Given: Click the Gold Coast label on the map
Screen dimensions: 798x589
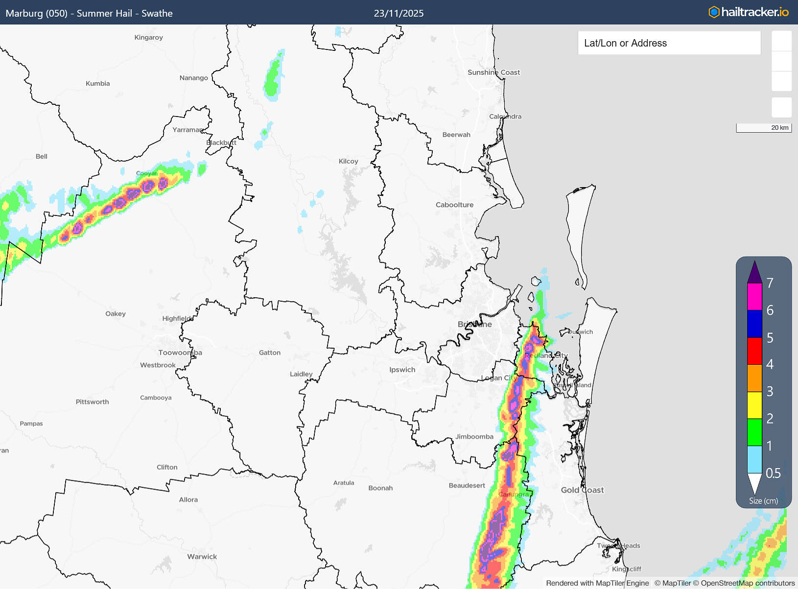Looking at the screenshot, I should click(x=582, y=490).
